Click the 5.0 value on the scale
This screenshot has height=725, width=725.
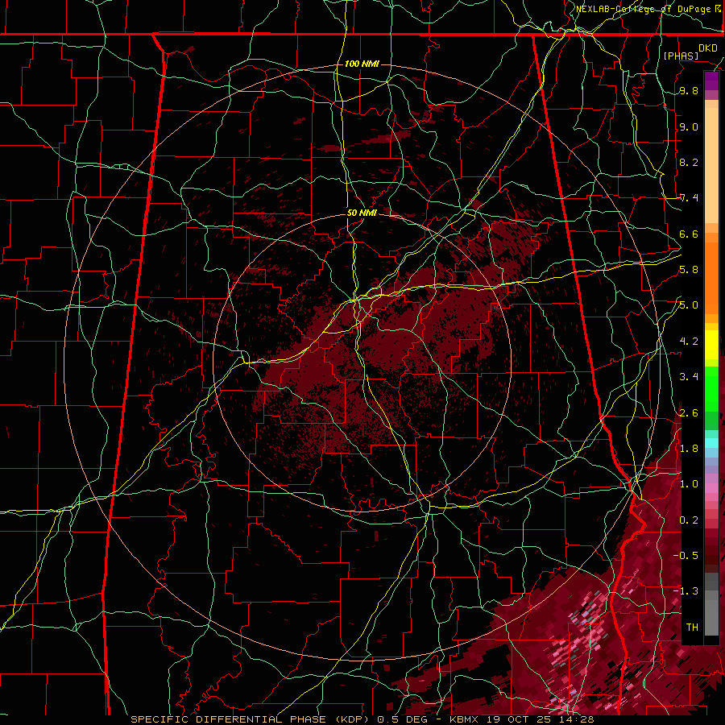coord(689,305)
